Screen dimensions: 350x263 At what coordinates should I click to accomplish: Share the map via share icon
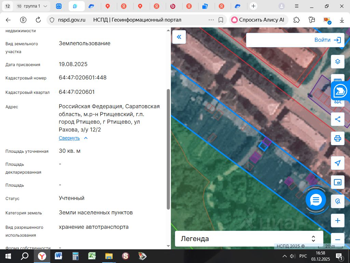337,119
